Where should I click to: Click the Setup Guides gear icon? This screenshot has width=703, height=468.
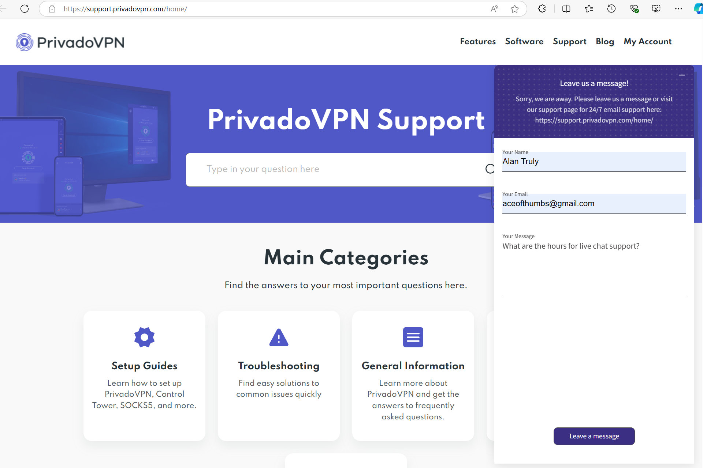[x=144, y=336]
